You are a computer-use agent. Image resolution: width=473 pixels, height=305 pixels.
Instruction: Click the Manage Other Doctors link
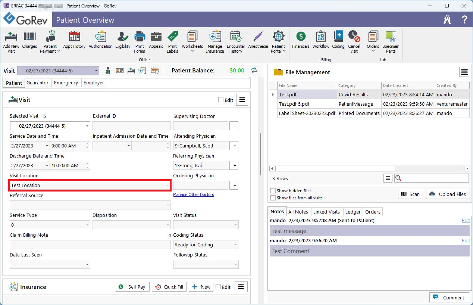[x=194, y=194]
